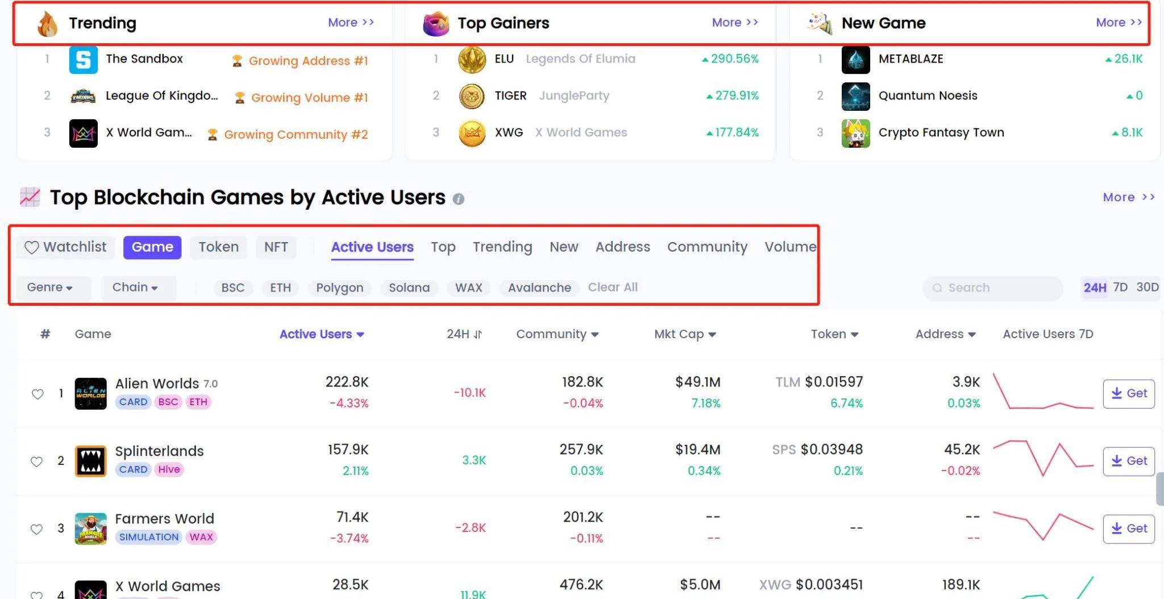Sort by Community column
The width and height of the screenshot is (1164, 599).
[x=558, y=334]
